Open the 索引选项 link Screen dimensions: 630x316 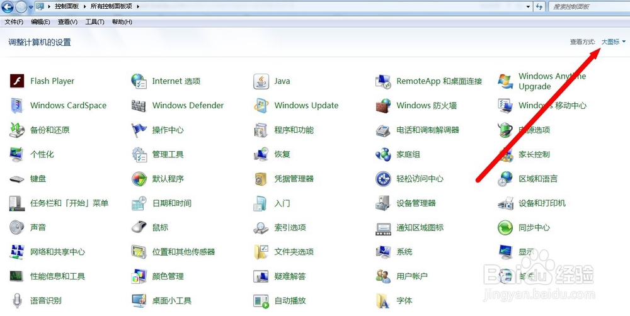pos(290,228)
